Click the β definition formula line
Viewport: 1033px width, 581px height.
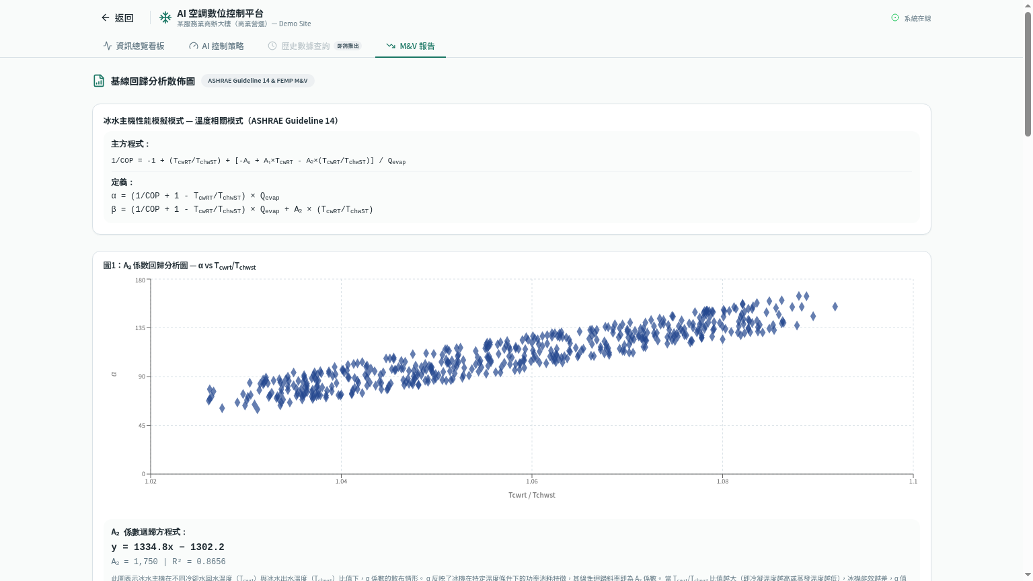click(x=242, y=210)
